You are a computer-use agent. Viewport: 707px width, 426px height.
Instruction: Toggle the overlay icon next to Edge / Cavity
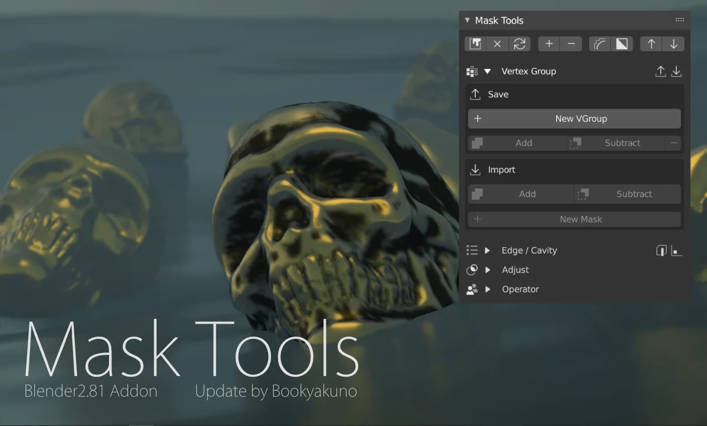pyautogui.click(x=660, y=250)
